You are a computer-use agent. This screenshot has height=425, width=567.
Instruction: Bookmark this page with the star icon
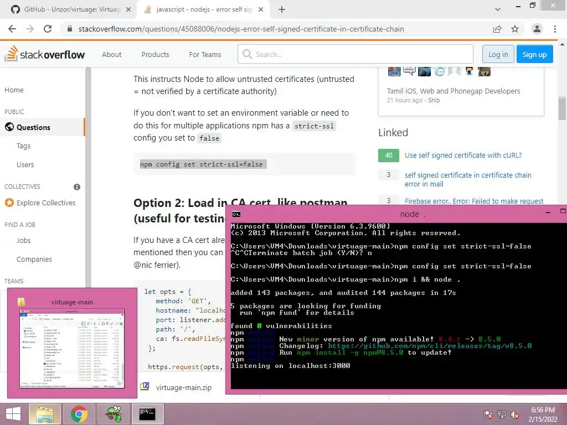pyautogui.click(x=515, y=29)
